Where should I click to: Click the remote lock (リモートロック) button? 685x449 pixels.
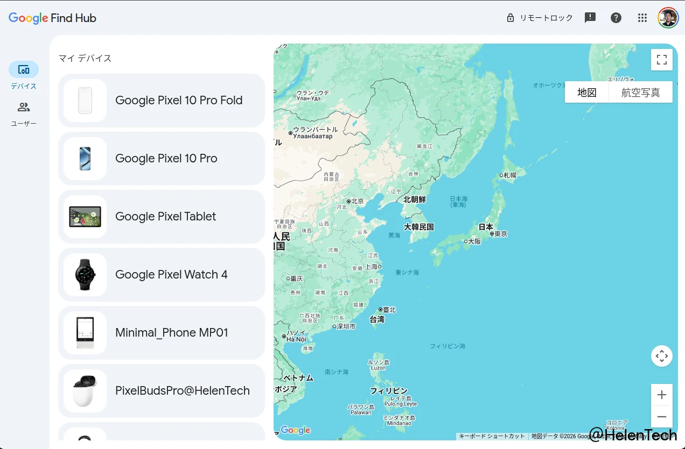click(540, 18)
